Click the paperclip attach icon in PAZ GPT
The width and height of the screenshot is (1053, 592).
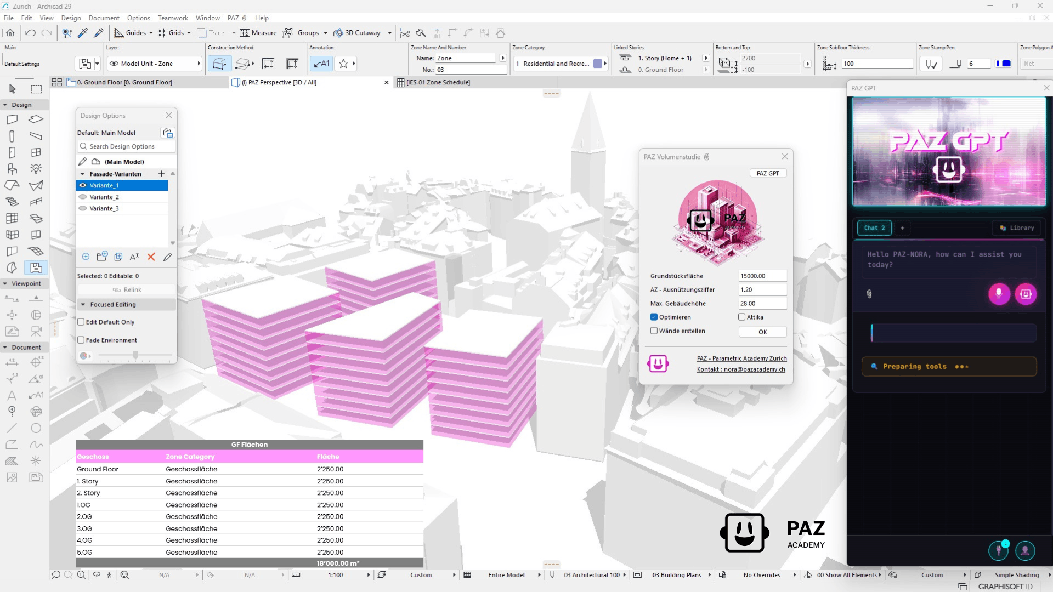click(x=869, y=294)
